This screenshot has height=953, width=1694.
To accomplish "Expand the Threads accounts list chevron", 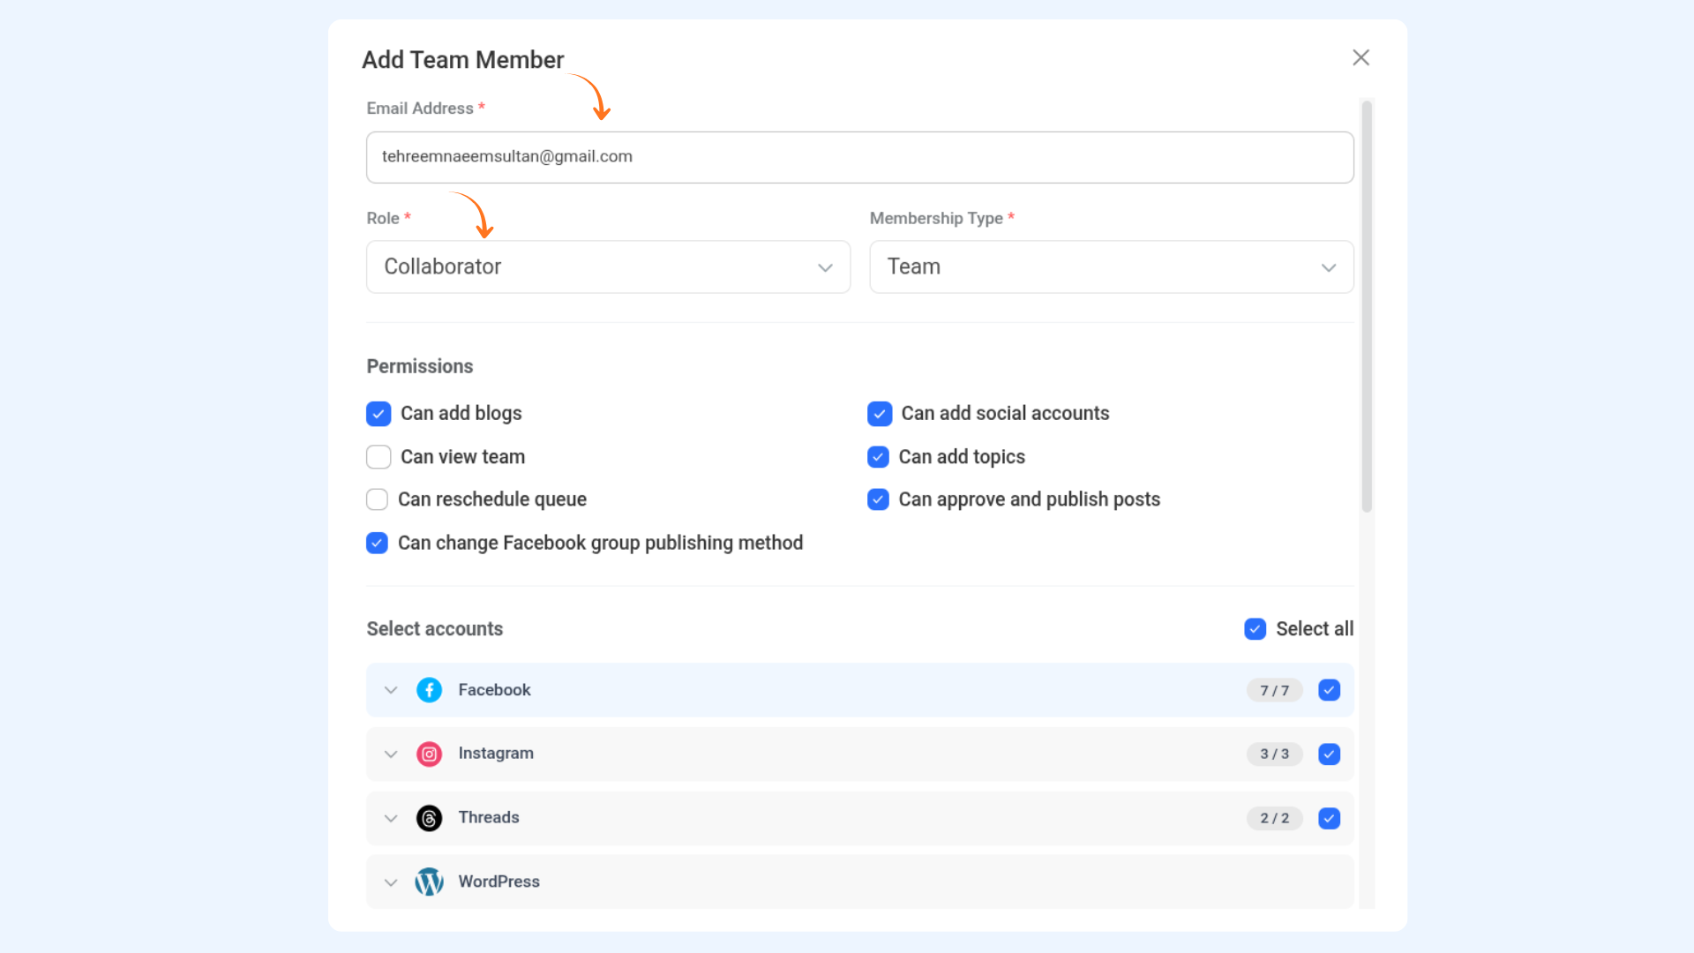I will click(x=391, y=819).
